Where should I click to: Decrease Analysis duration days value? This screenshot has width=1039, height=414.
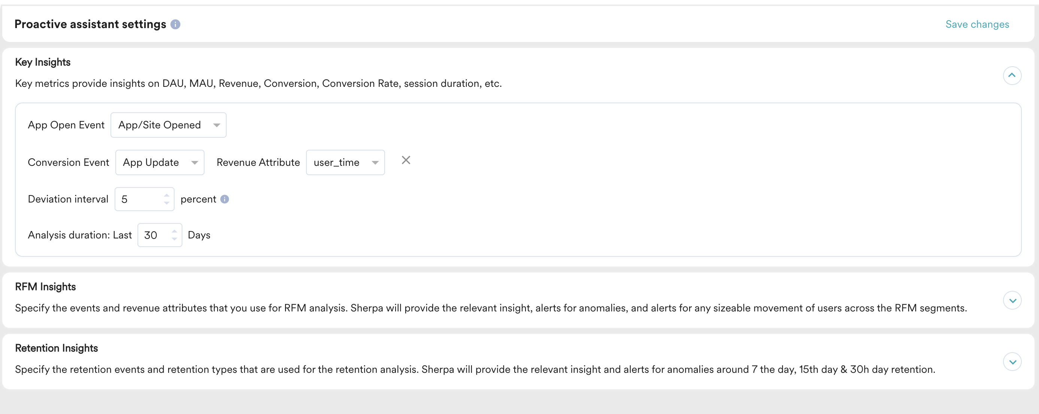(x=174, y=239)
